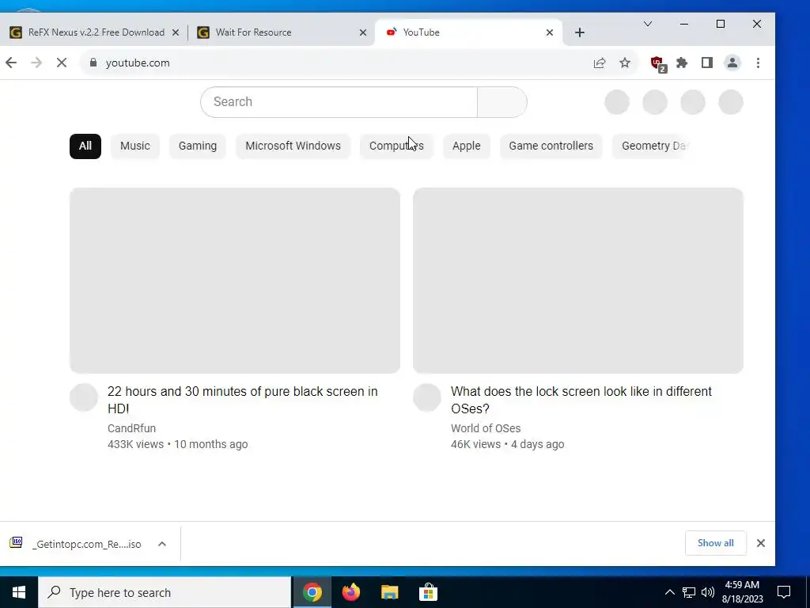810x608 pixels.
Task: Close the downloads bar
Action: [x=760, y=543]
